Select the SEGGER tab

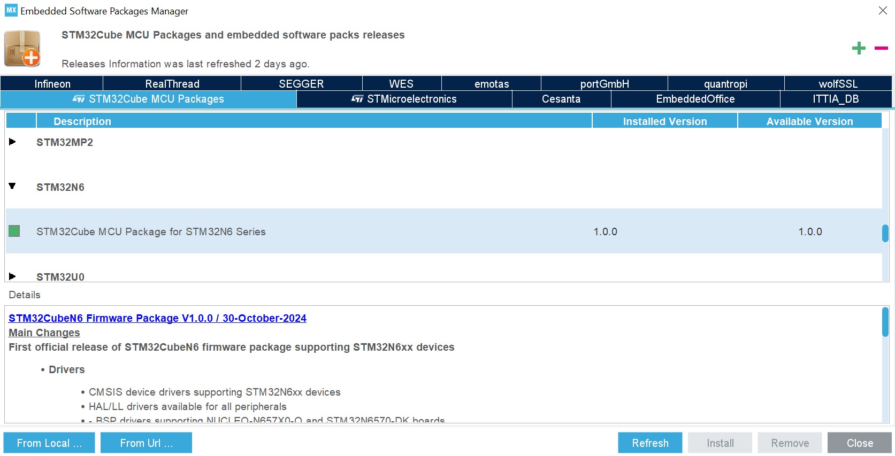point(301,83)
